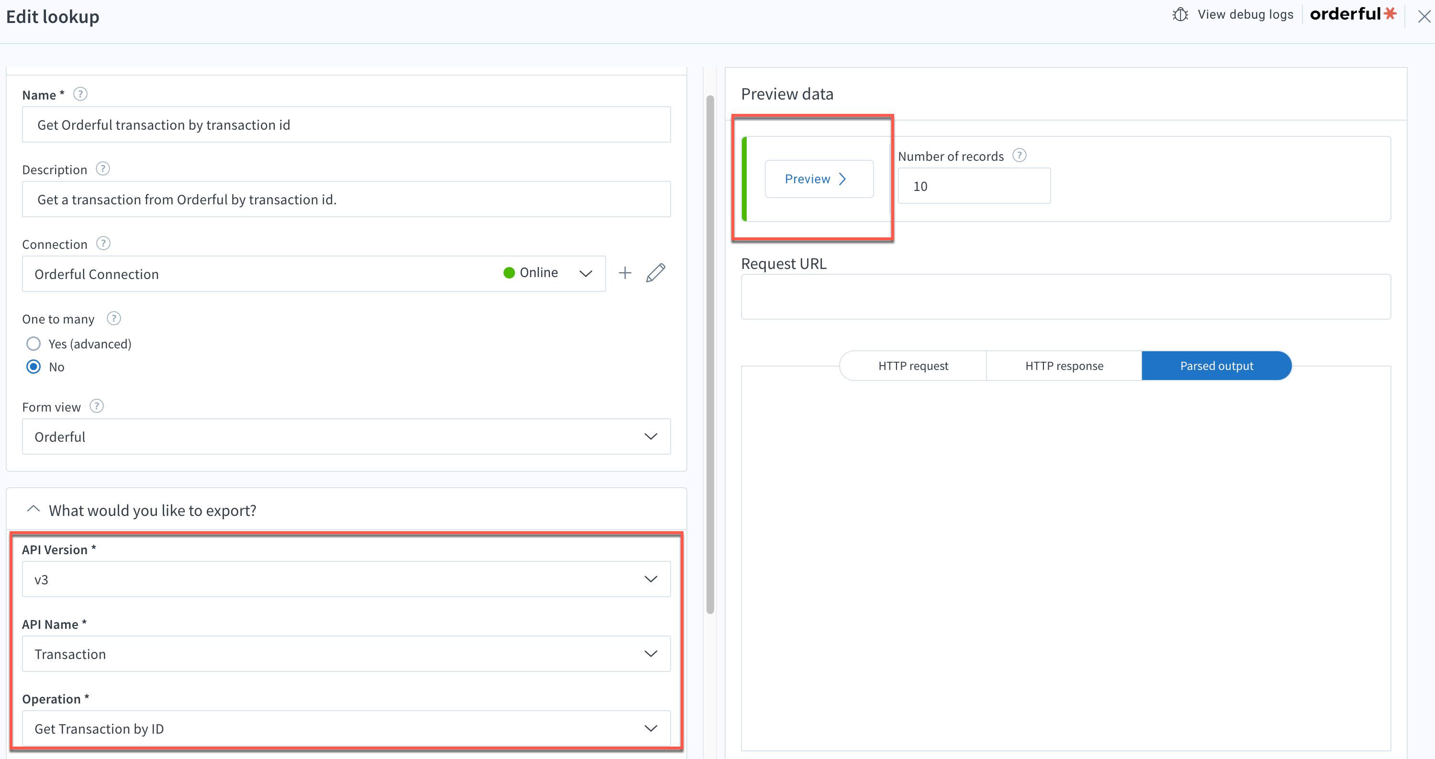Screen dimensions: 1435x759
Task: Collapse the What would you like to export section
Action: tap(34, 509)
